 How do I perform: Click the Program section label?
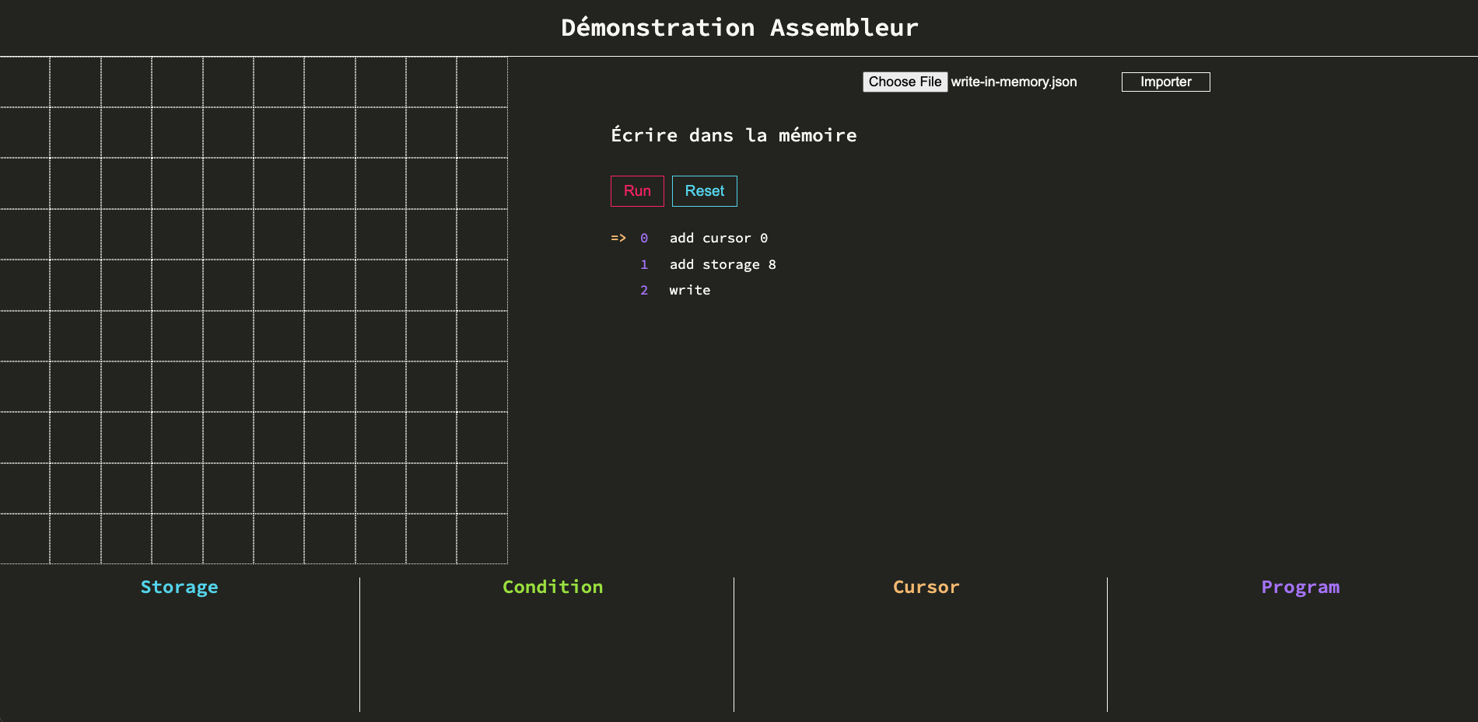pyautogui.click(x=1300, y=587)
